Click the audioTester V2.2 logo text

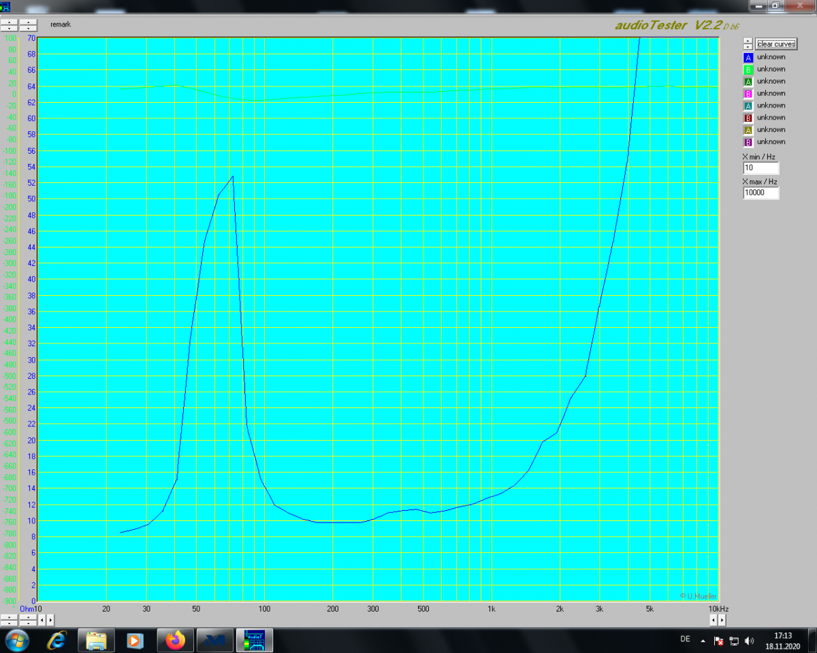pos(677,25)
